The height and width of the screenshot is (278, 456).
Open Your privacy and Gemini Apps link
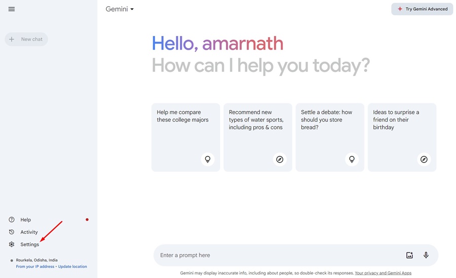383,273
